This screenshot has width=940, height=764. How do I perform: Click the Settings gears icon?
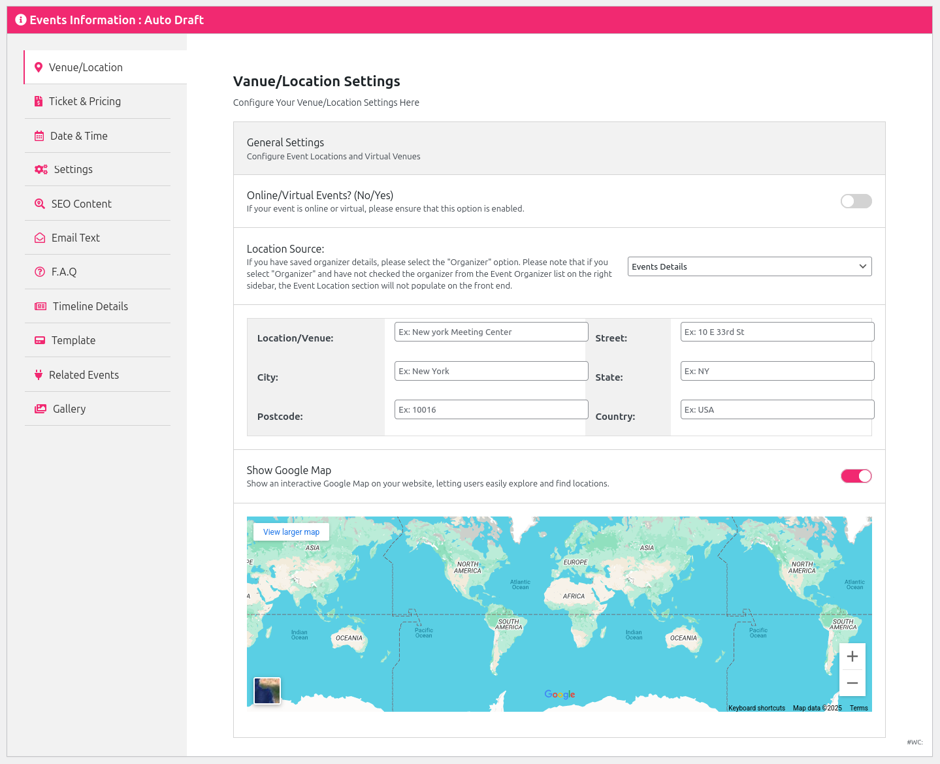tap(41, 169)
